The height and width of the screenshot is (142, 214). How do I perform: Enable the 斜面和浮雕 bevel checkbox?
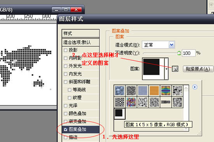click(65, 82)
